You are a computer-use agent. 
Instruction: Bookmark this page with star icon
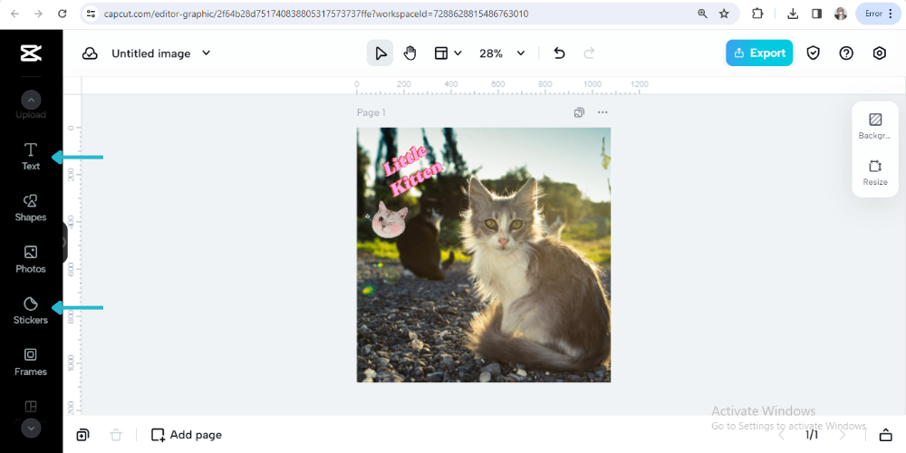coord(724,14)
